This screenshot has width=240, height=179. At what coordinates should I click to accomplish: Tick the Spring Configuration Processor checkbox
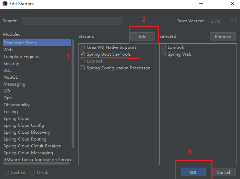[82, 68]
